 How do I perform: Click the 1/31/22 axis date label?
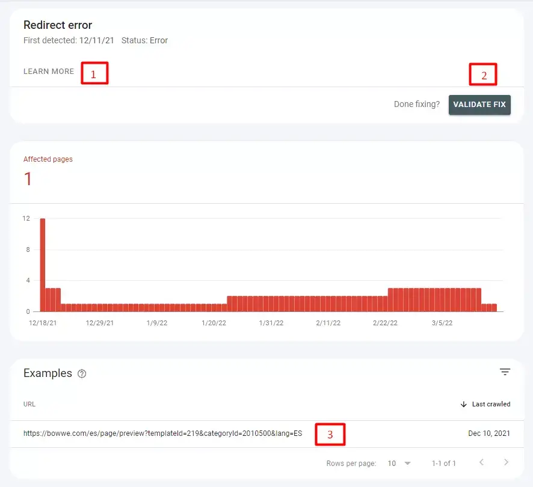pyautogui.click(x=271, y=323)
